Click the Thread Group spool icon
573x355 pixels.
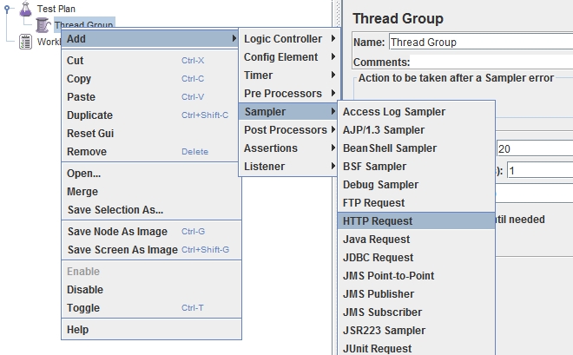(43, 25)
